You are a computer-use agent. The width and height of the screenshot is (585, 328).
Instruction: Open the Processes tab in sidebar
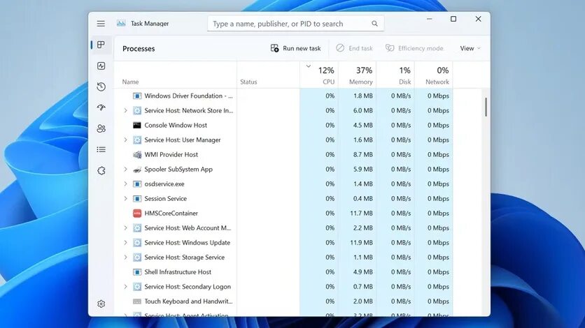[x=101, y=45]
